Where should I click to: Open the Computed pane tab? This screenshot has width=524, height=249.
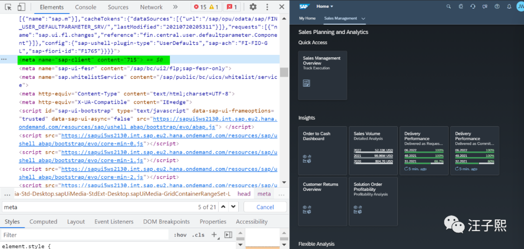pos(44,222)
